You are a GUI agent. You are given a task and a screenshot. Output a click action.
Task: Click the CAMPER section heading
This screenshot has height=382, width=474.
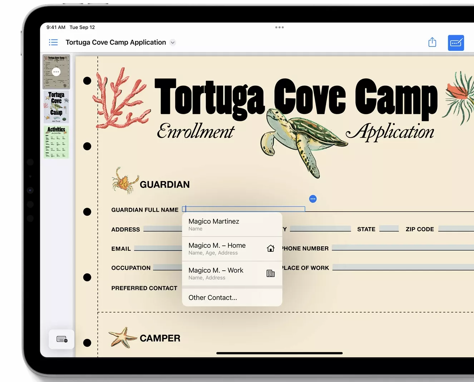[160, 338]
